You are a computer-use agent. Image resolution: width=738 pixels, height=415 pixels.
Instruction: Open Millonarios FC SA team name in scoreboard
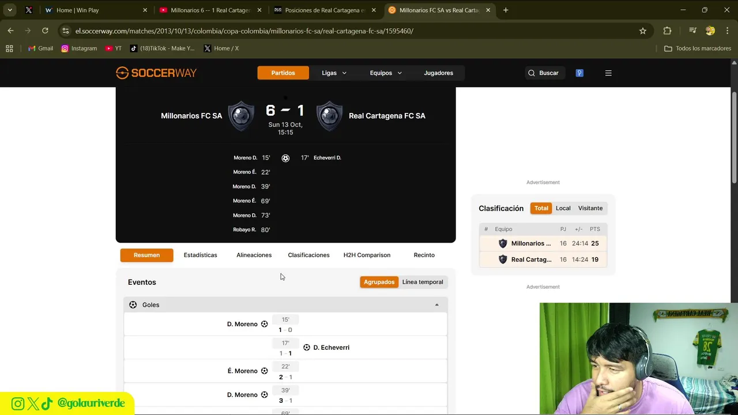click(191, 116)
